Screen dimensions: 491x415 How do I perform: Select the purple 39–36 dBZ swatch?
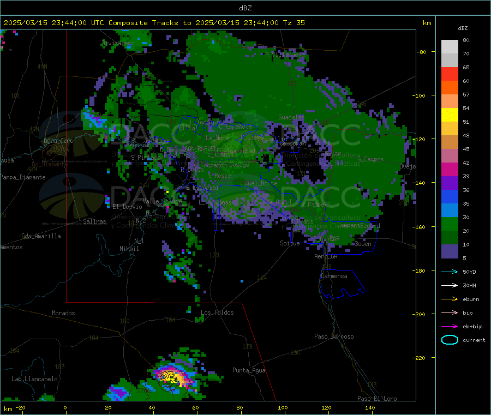pos(450,183)
